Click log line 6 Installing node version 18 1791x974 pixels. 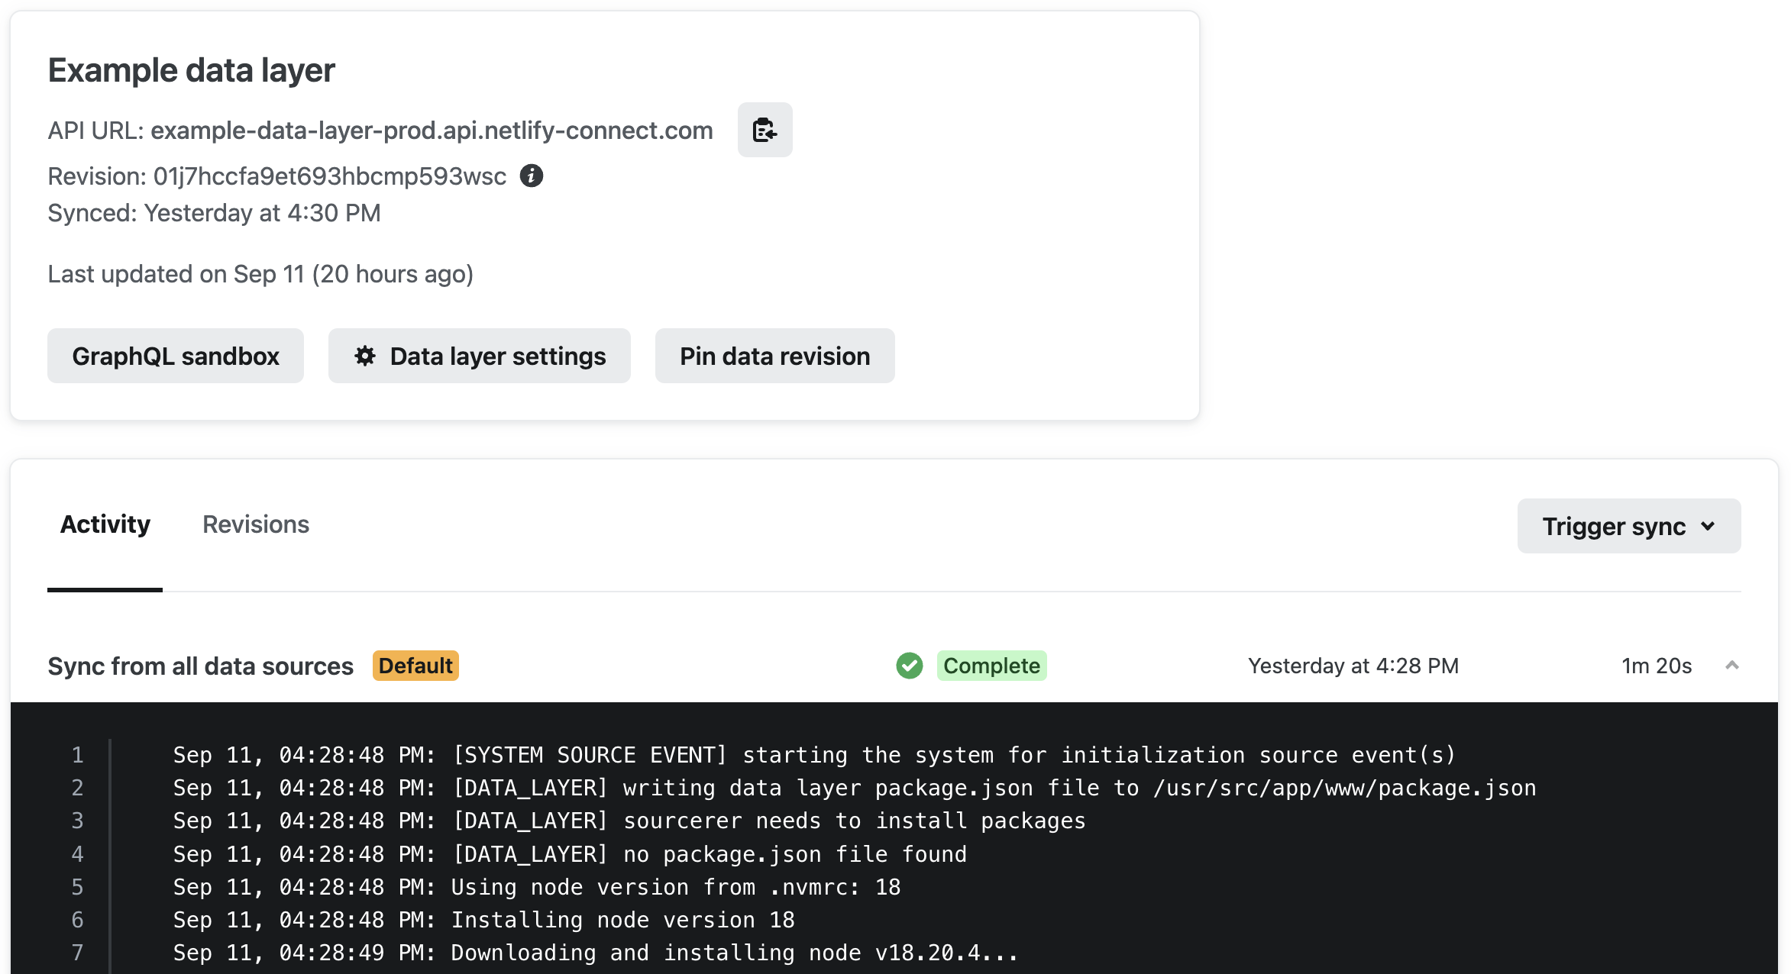(x=483, y=920)
